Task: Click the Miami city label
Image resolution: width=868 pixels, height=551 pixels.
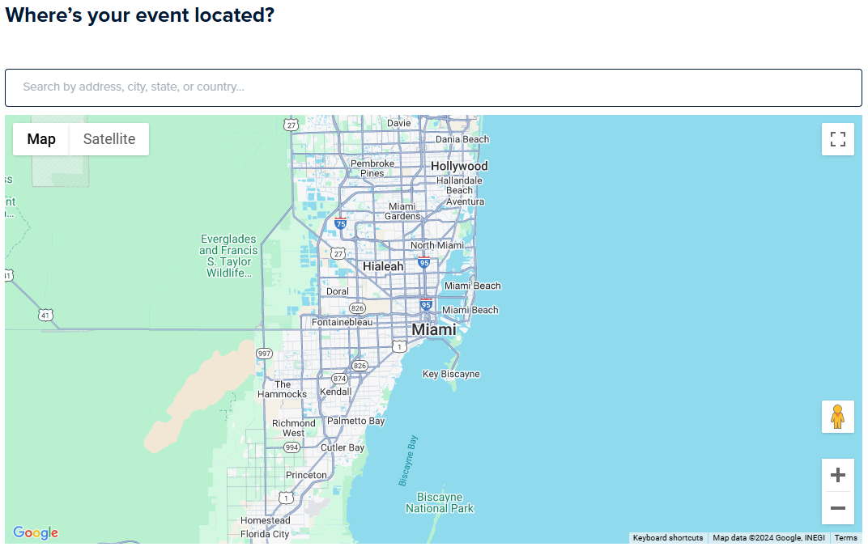Action: [x=433, y=330]
